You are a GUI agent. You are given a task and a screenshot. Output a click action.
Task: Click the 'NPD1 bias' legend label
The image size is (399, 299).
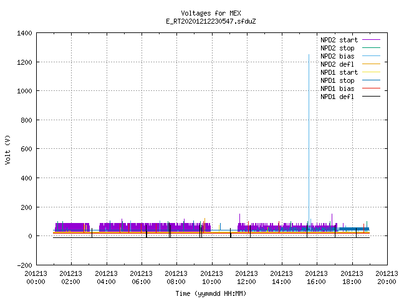[x=337, y=88]
